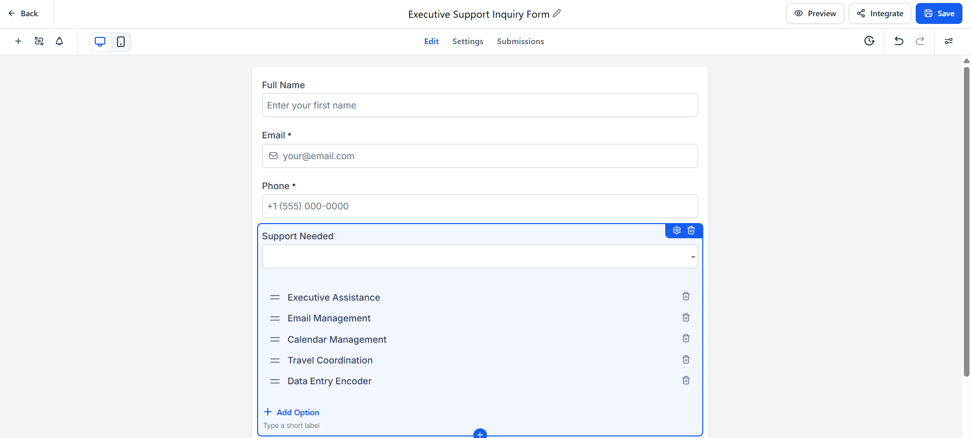Click the Executive Assistance option text
The height and width of the screenshot is (438, 971).
(334, 298)
